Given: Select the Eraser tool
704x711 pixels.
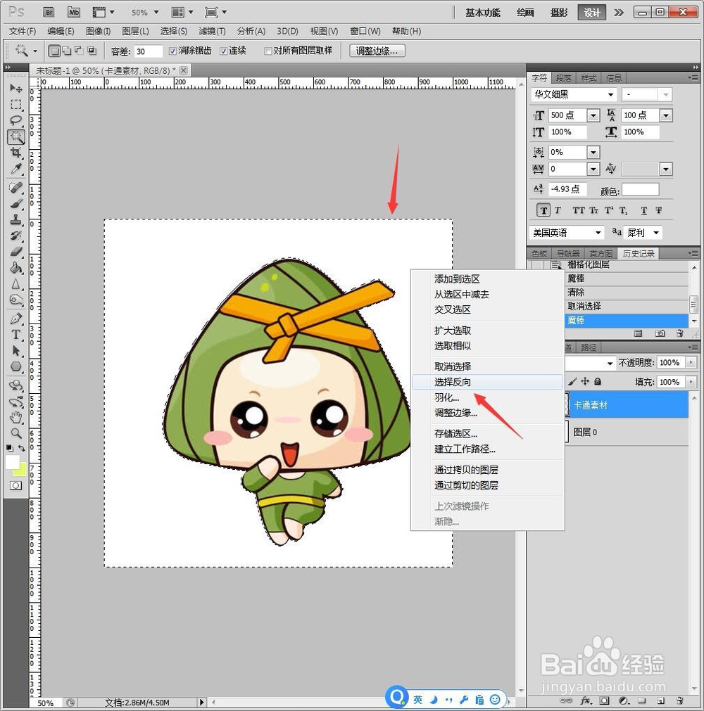Looking at the screenshot, I should pos(16,252).
